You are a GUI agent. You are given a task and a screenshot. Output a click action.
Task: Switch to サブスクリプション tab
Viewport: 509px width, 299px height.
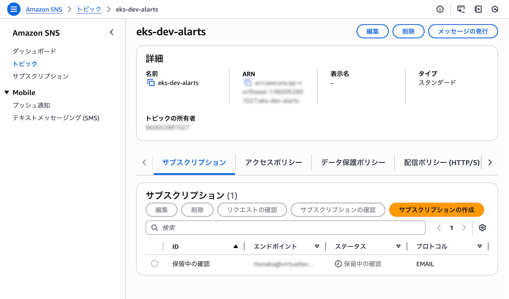tap(194, 162)
